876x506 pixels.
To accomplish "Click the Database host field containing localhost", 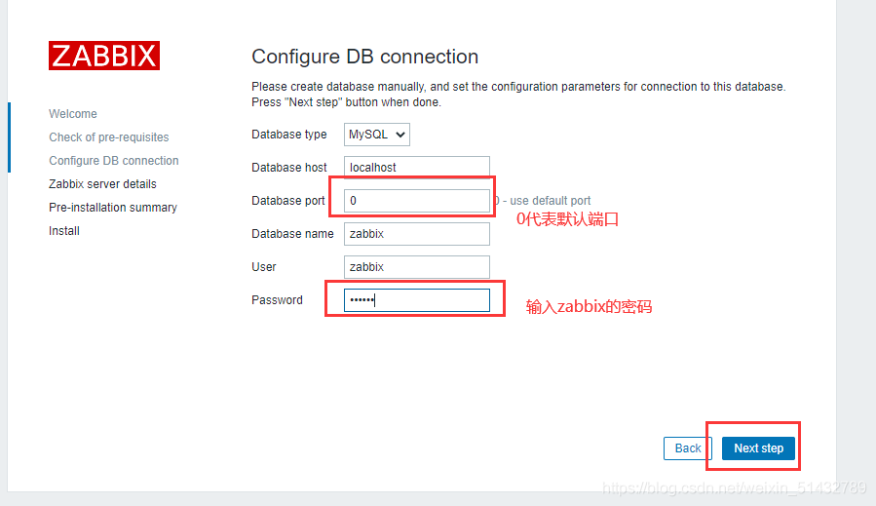I will pyautogui.click(x=417, y=167).
